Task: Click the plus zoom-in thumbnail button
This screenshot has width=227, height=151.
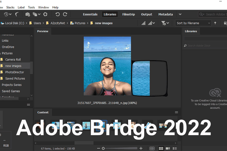Action: click(141, 148)
